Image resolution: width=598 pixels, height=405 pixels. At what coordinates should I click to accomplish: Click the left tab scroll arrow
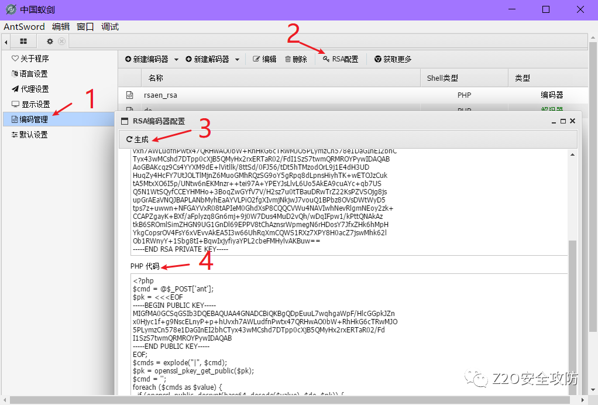pyautogui.click(x=6, y=42)
